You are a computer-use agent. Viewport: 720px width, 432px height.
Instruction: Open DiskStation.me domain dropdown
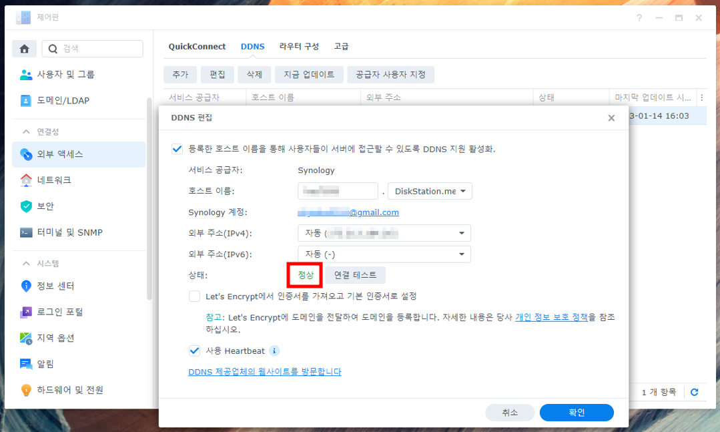(x=430, y=191)
